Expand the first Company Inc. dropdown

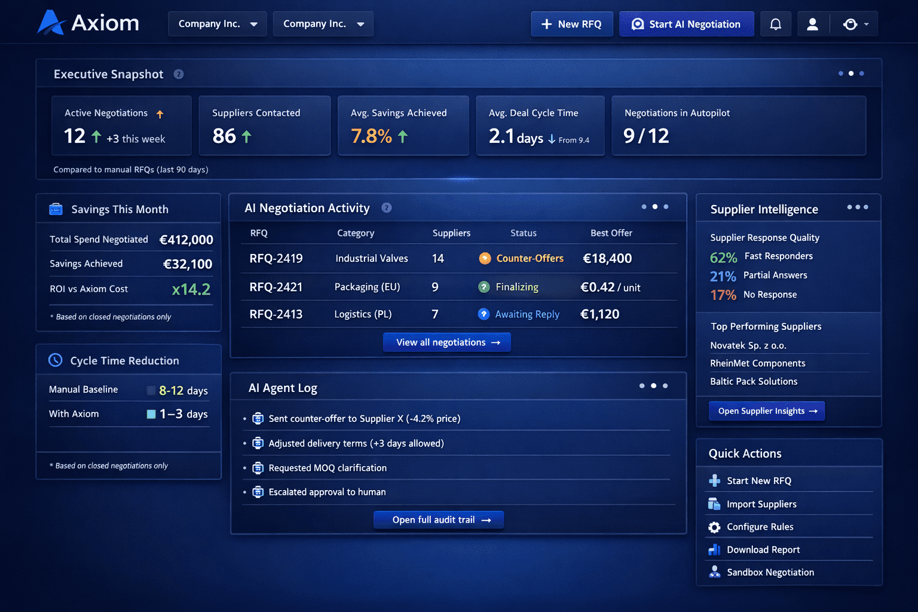tap(217, 24)
